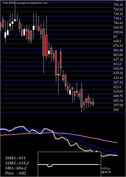
Task: Click the 698.56 price axis label
Action: coord(118,27)
